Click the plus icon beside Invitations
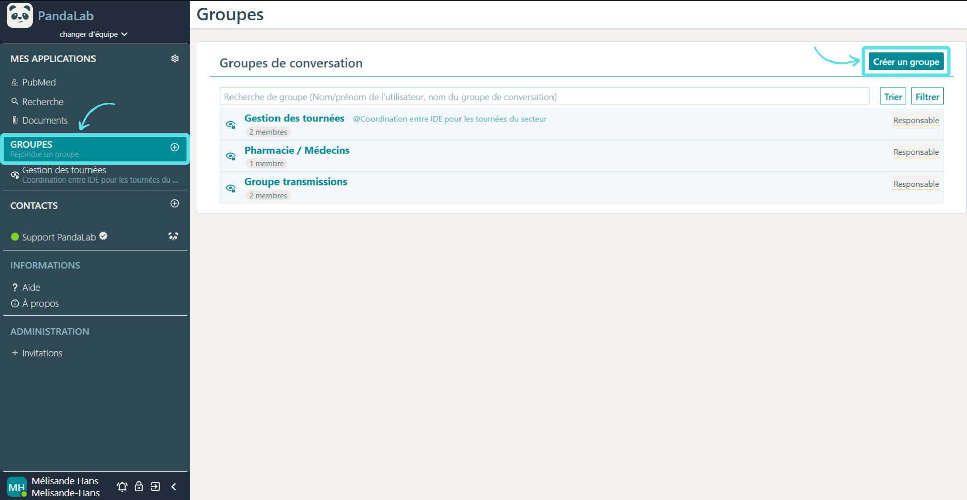Image resolution: width=967 pixels, height=500 pixels. (x=15, y=353)
